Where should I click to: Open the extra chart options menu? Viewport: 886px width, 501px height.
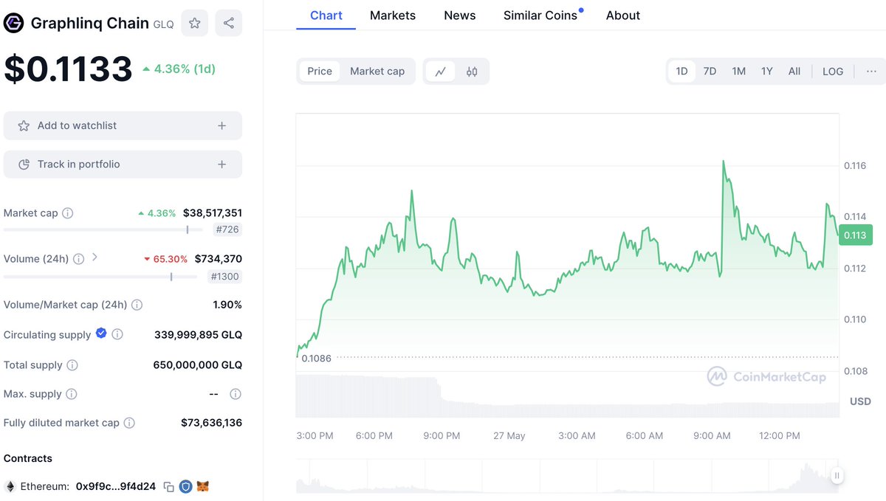click(871, 71)
